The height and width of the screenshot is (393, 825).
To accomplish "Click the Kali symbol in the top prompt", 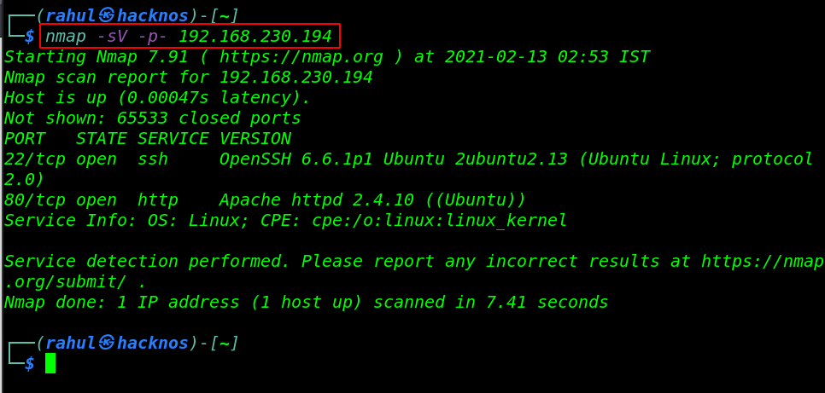I will pyautogui.click(x=107, y=15).
